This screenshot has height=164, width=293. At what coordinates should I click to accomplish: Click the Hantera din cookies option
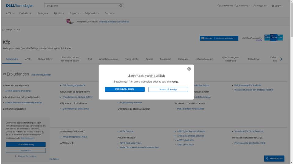point(25,156)
